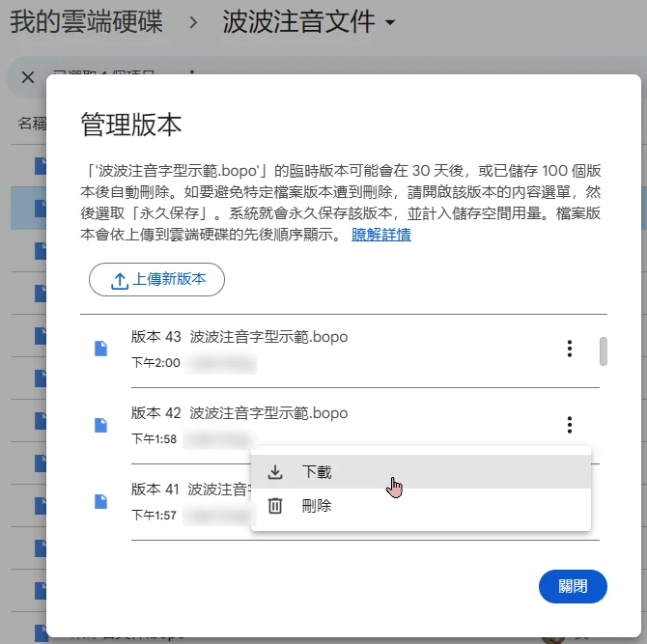
Task: Click the 版本 41 label in the list
Action: tap(155, 490)
